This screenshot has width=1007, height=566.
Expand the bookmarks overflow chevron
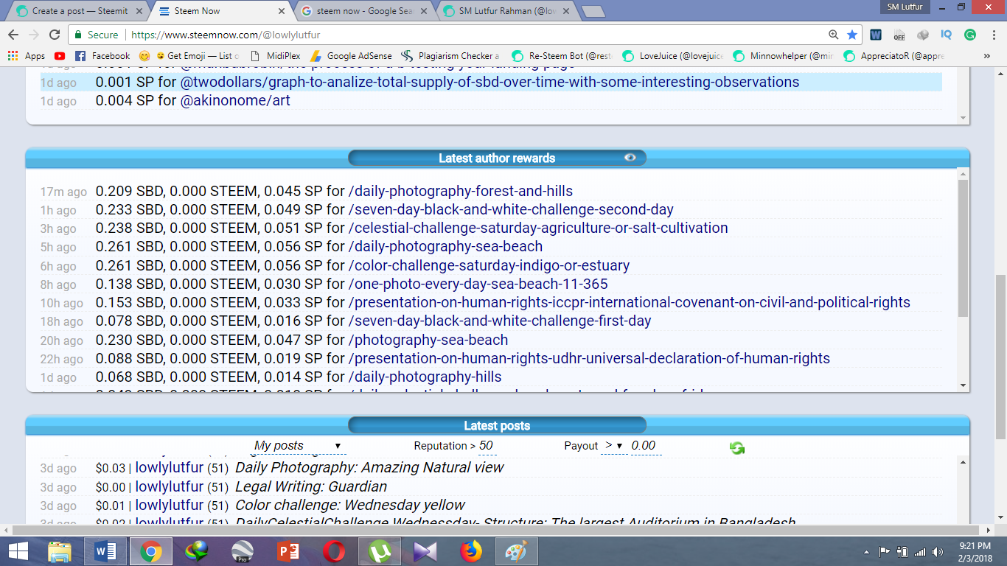987,56
